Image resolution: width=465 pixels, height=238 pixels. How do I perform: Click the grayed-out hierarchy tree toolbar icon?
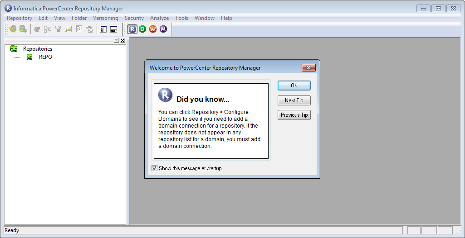(x=89, y=29)
